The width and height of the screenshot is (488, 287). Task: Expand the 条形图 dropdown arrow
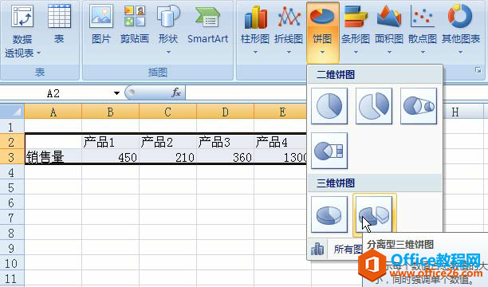coord(356,53)
